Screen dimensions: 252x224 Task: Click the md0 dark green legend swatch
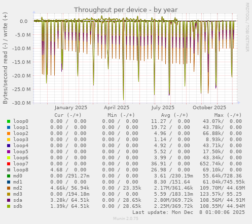9,176
